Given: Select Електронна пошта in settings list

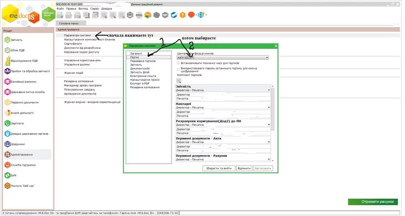Looking at the screenshot, I should (x=143, y=76).
